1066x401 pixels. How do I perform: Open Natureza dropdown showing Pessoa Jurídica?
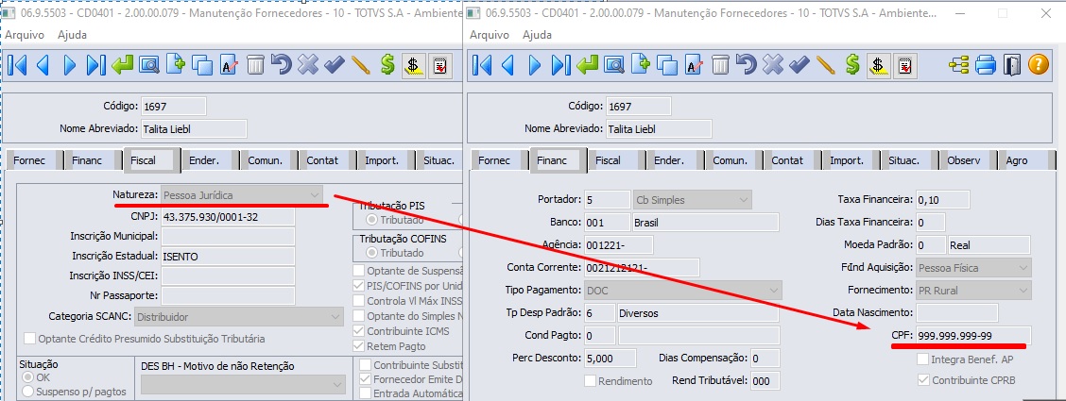click(242, 194)
